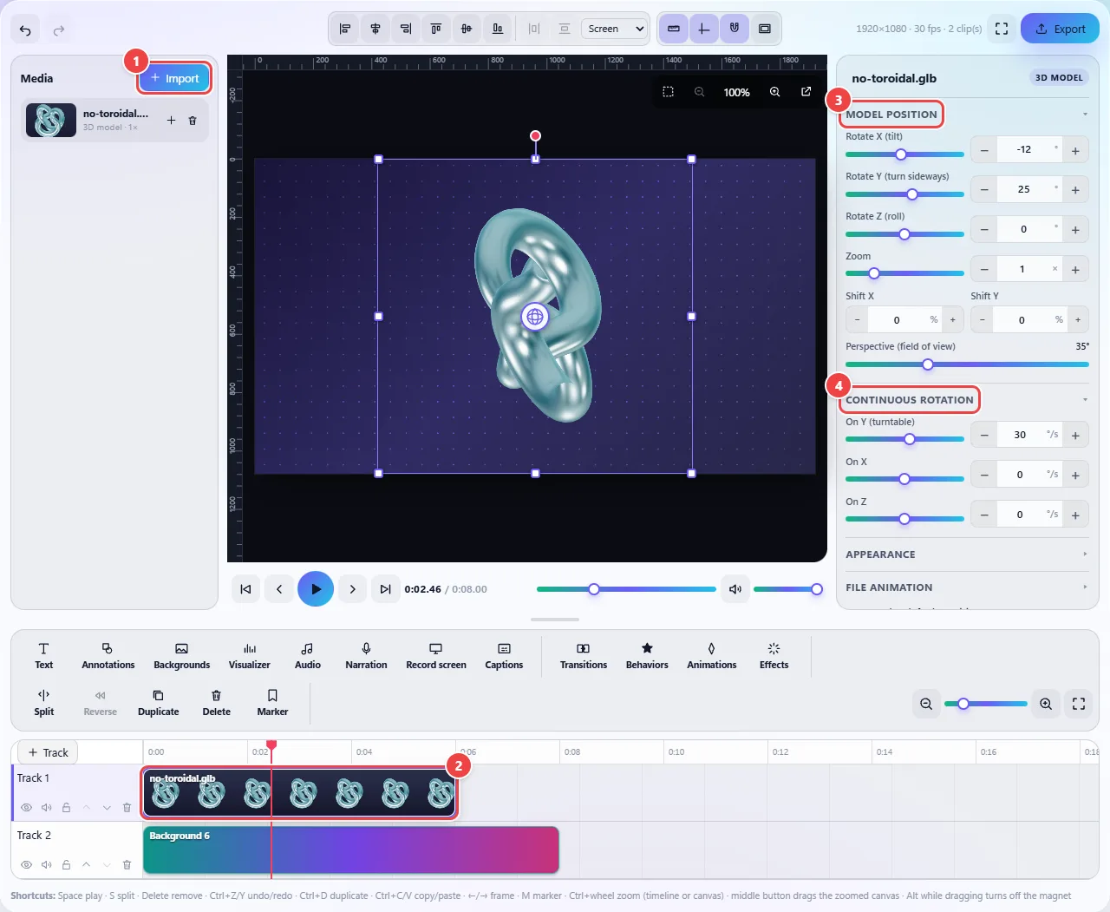
Task: Zoom in the canvas preview
Action: click(775, 92)
